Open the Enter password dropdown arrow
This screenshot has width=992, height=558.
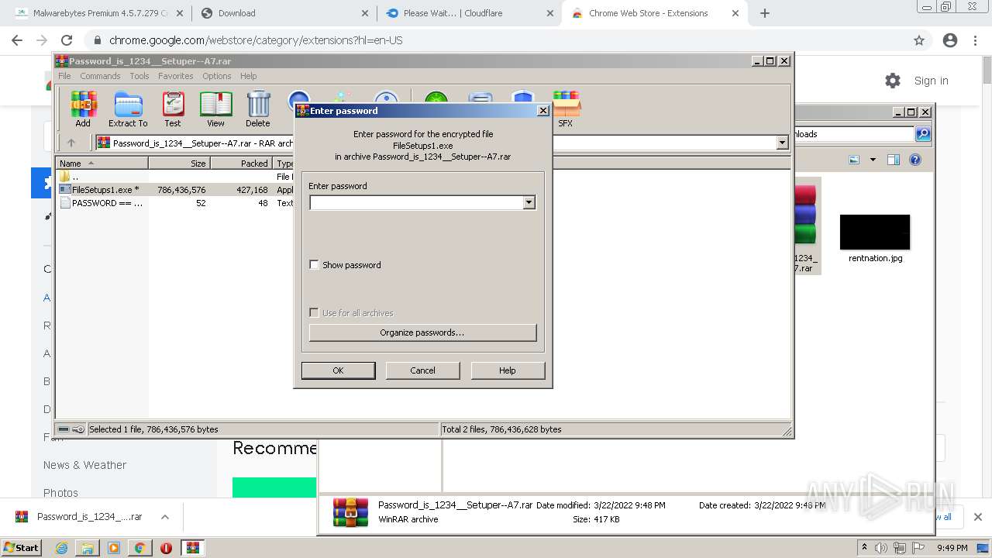point(529,202)
